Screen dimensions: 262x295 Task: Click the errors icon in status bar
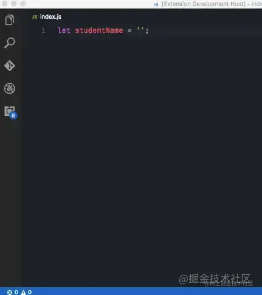[10, 292]
